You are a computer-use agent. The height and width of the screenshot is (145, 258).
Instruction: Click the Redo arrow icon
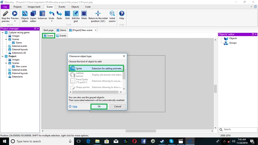59,14
